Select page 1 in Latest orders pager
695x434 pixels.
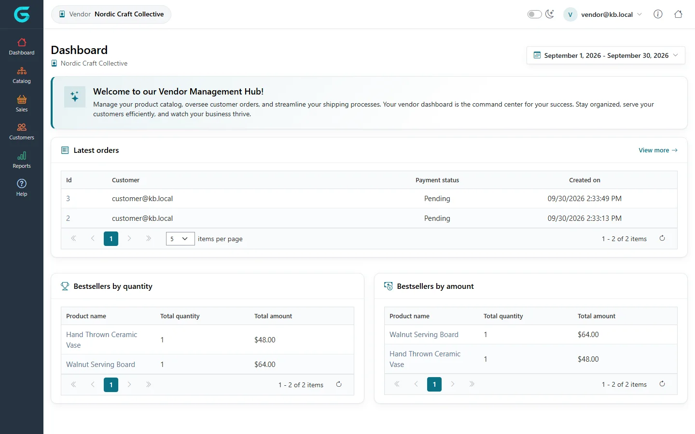pos(111,239)
